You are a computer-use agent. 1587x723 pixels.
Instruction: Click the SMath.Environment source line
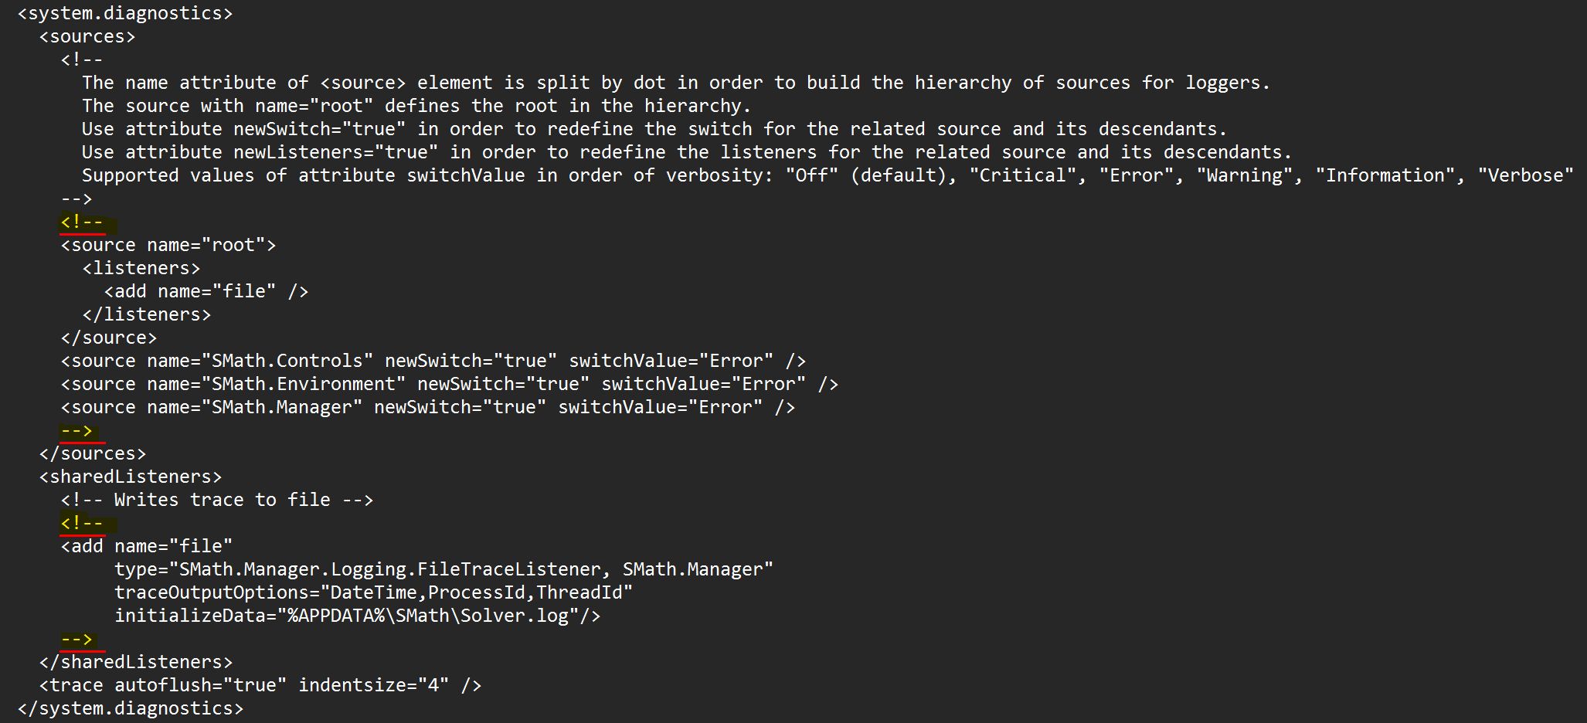(450, 385)
